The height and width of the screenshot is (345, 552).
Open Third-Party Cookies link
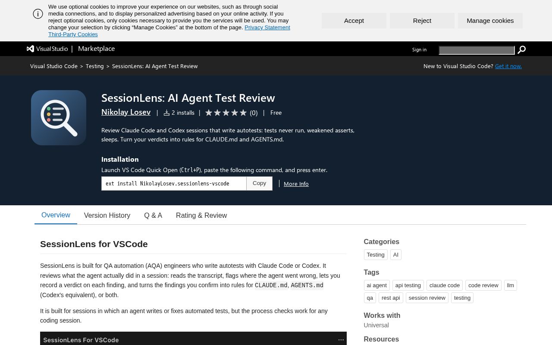click(73, 34)
